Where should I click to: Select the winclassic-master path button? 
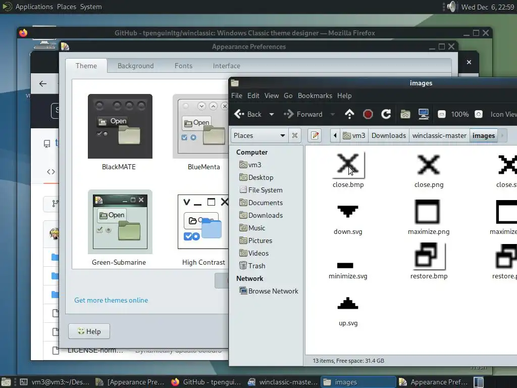[x=439, y=135]
